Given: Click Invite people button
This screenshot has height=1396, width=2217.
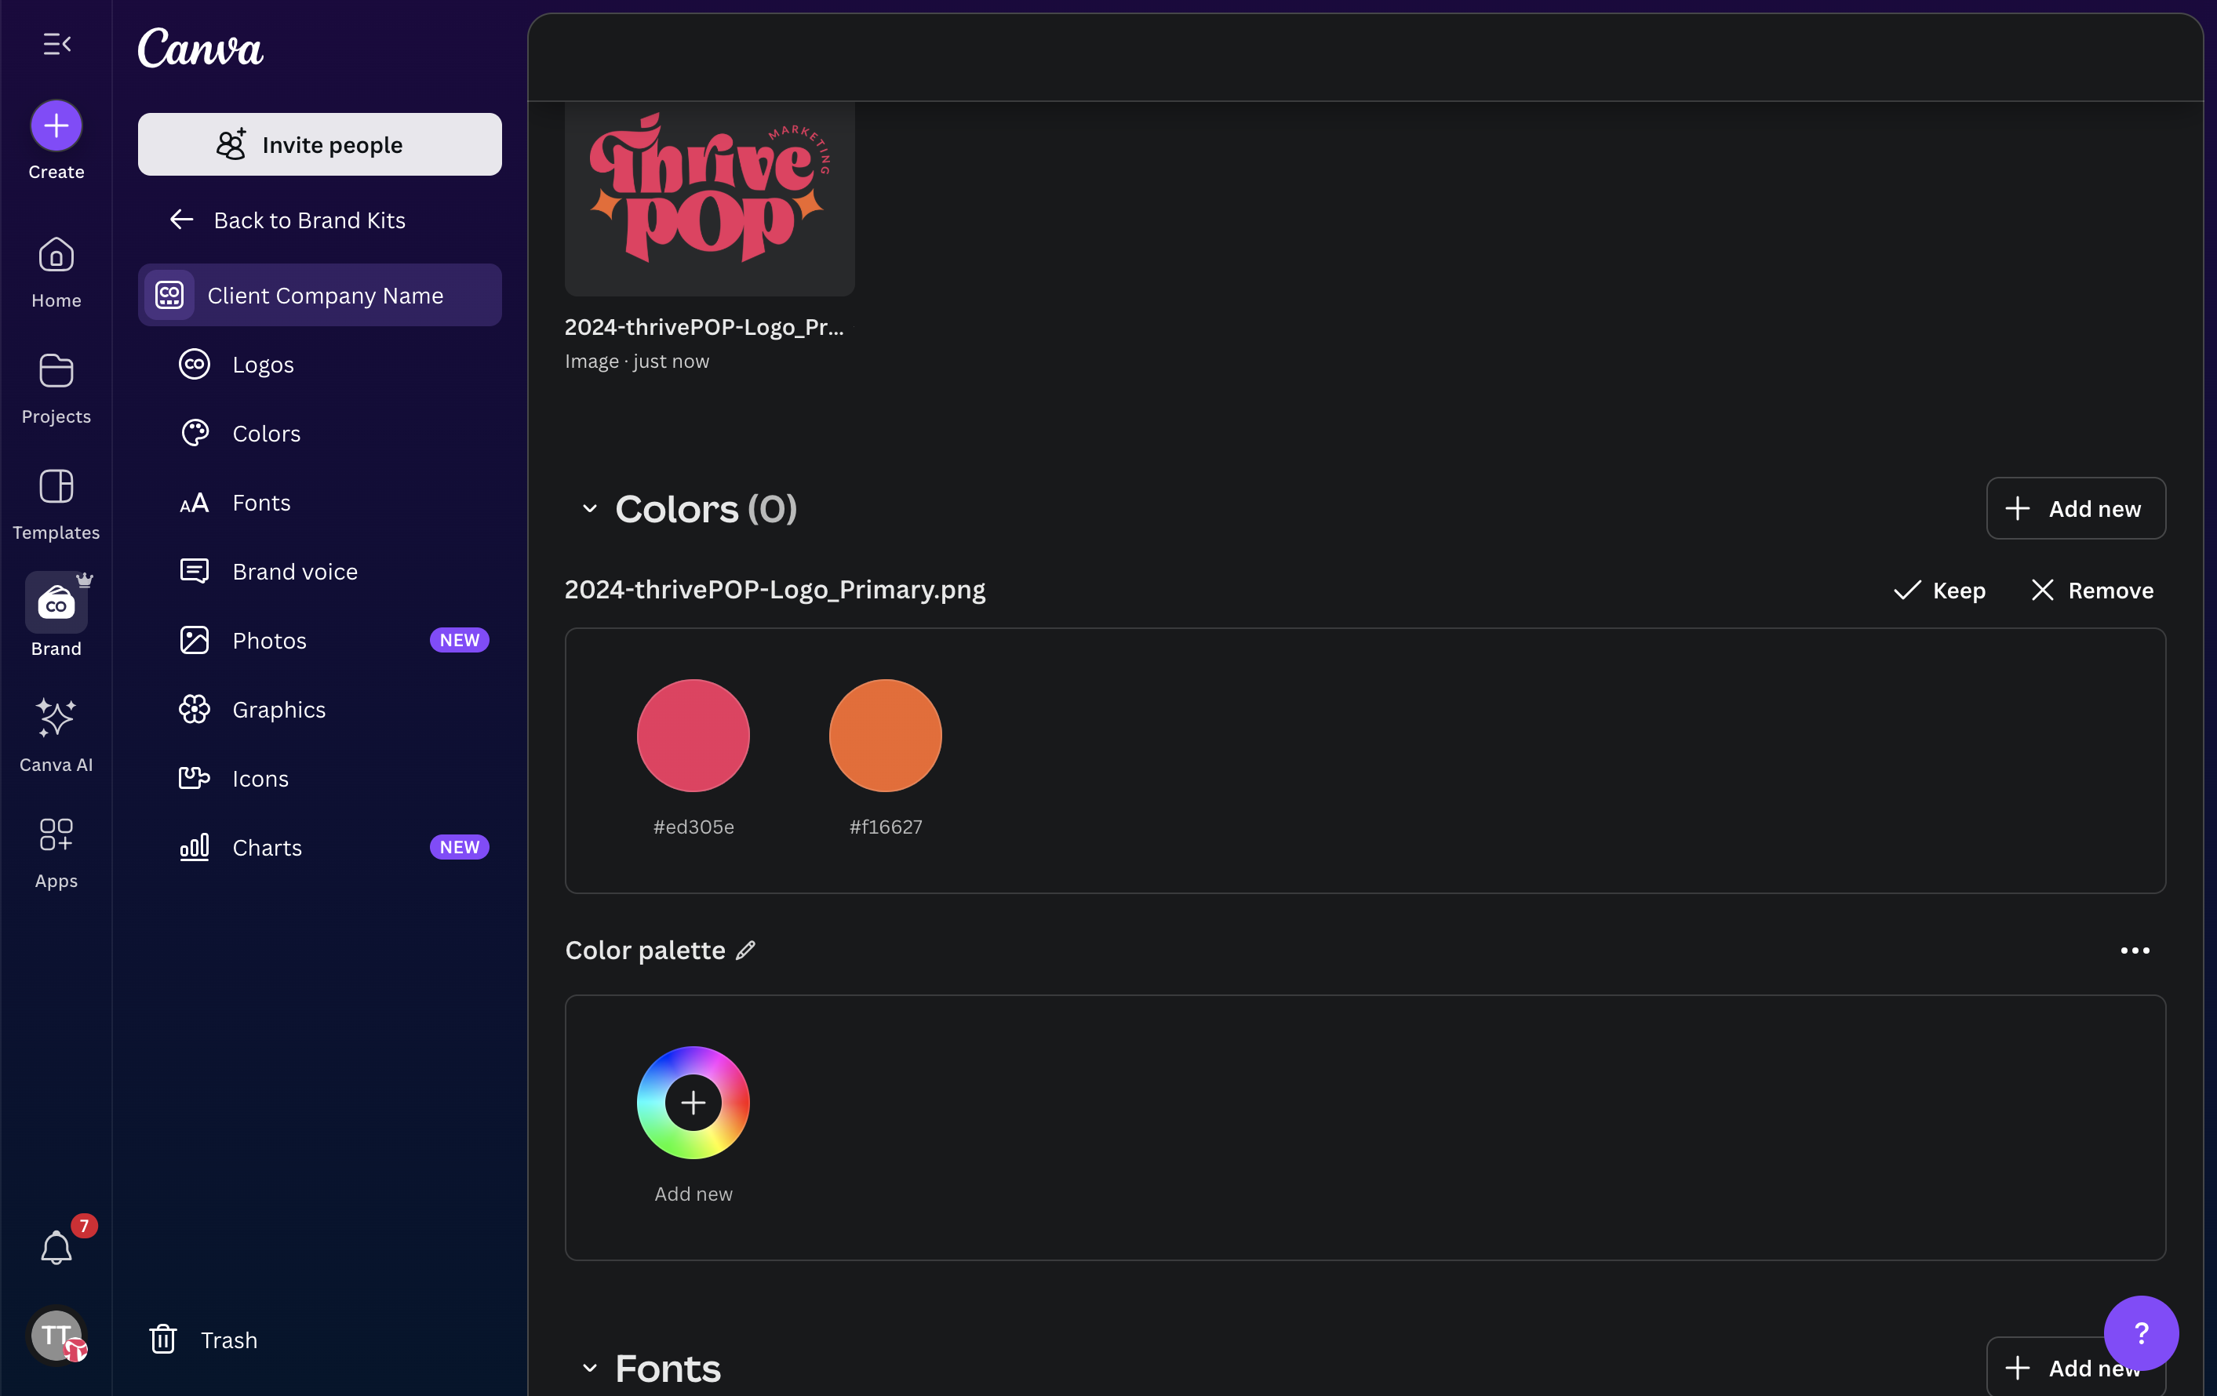Looking at the screenshot, I should click(319, 144).
